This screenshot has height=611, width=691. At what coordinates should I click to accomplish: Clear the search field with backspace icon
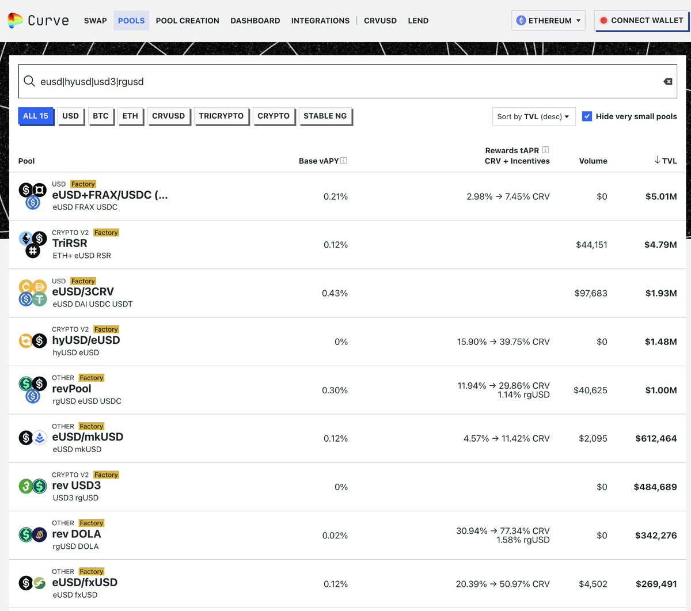click(668, 81)
